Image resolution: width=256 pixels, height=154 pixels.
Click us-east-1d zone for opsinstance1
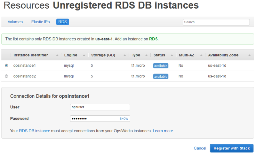point(217,65)
